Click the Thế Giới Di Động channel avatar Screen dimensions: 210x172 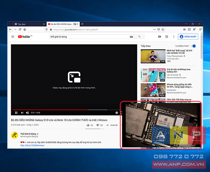click(x=15, y=135)
